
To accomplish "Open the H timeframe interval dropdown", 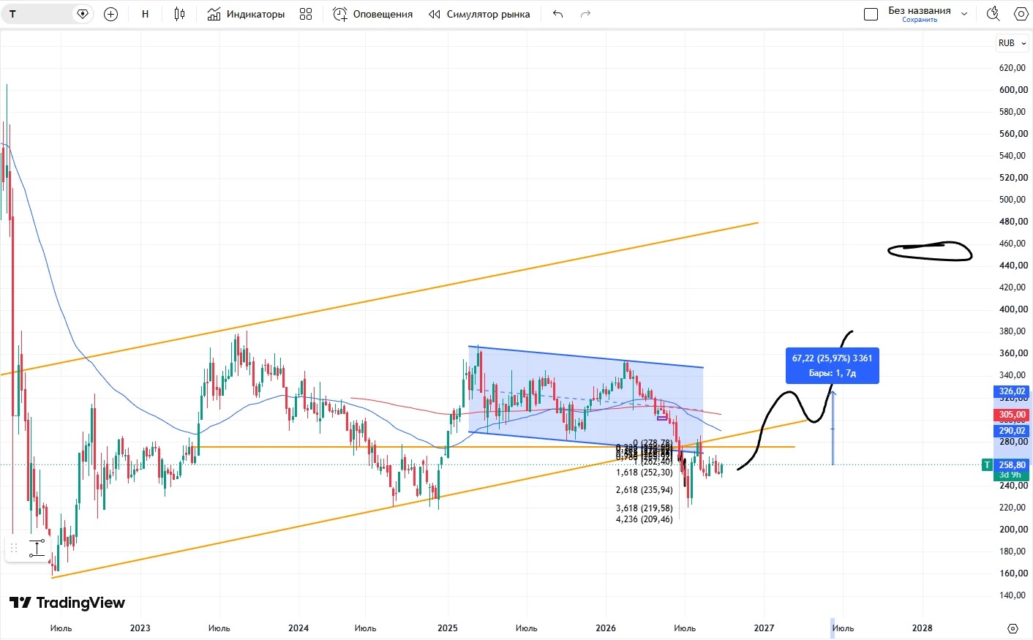I will click(x=145, y=14).
